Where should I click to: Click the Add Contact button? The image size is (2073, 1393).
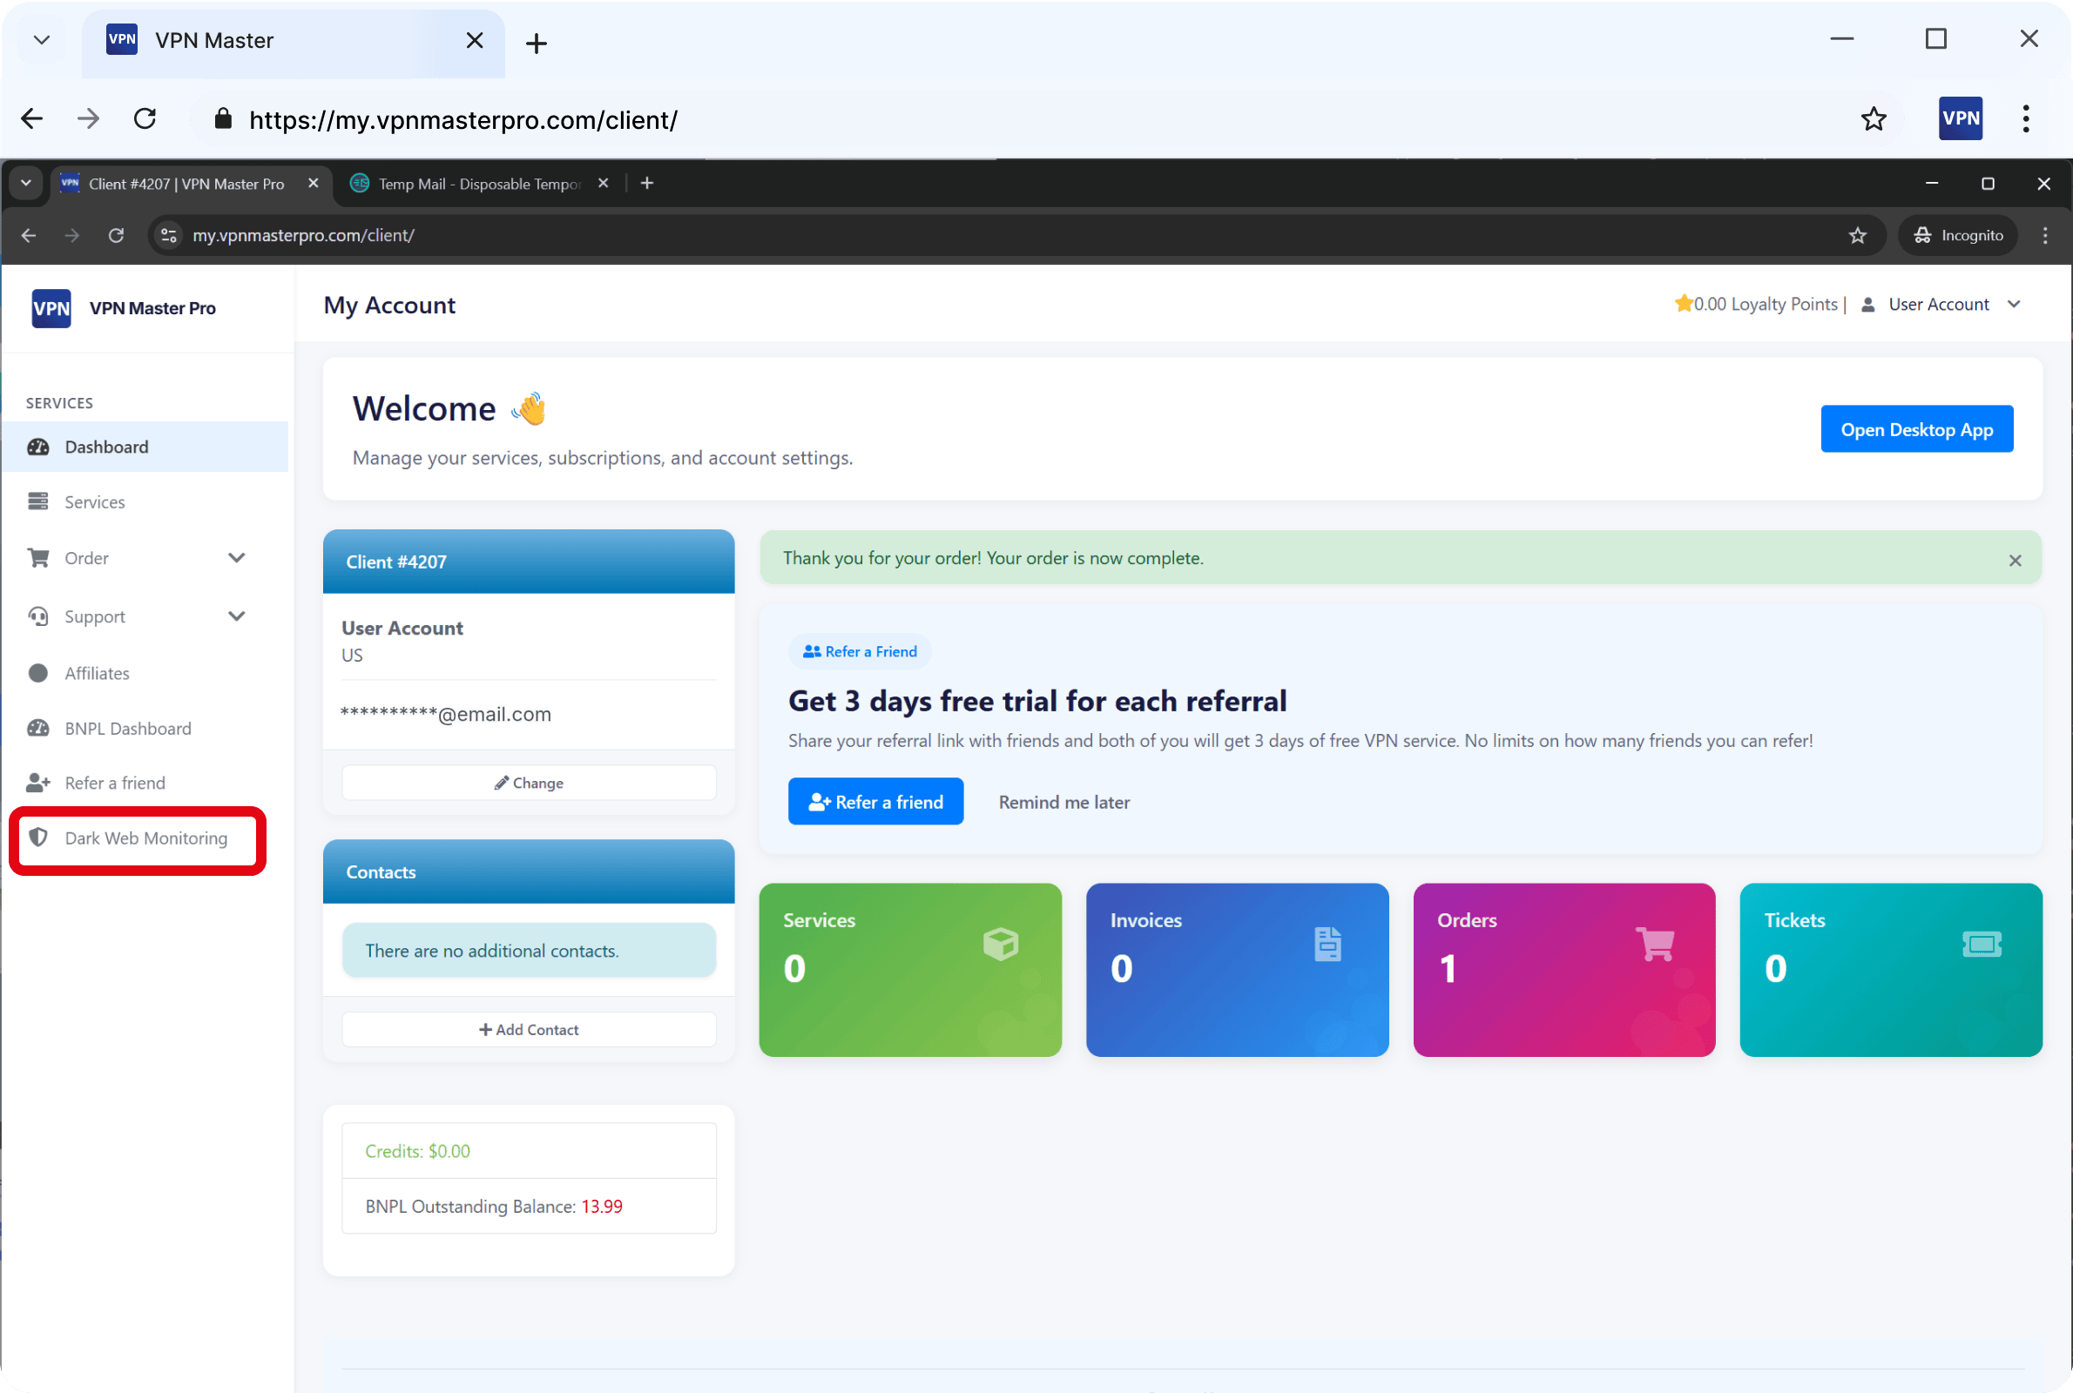[529, 1030]
